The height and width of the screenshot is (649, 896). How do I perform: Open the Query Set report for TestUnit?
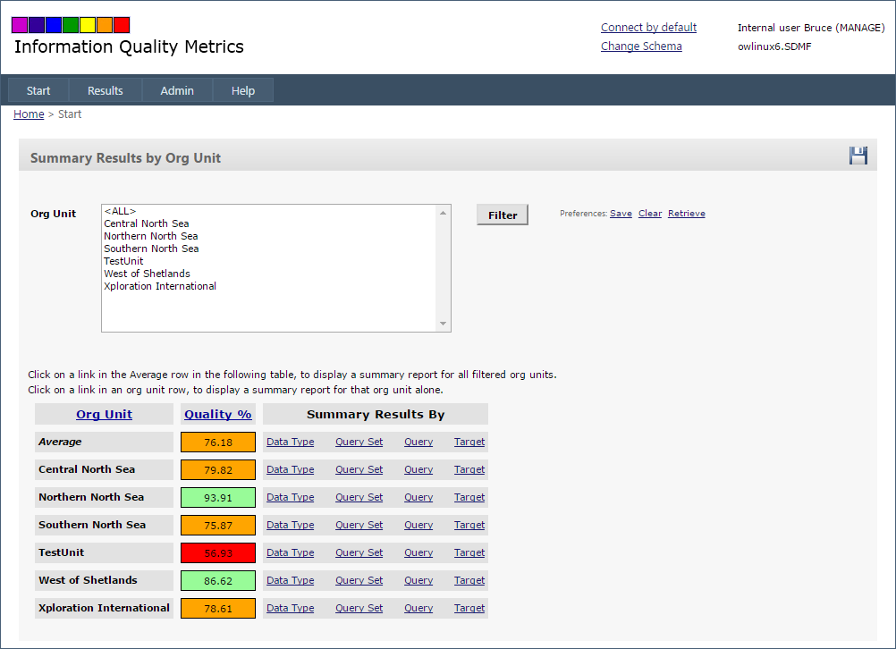pyautogui.click(x=359, y=552)
